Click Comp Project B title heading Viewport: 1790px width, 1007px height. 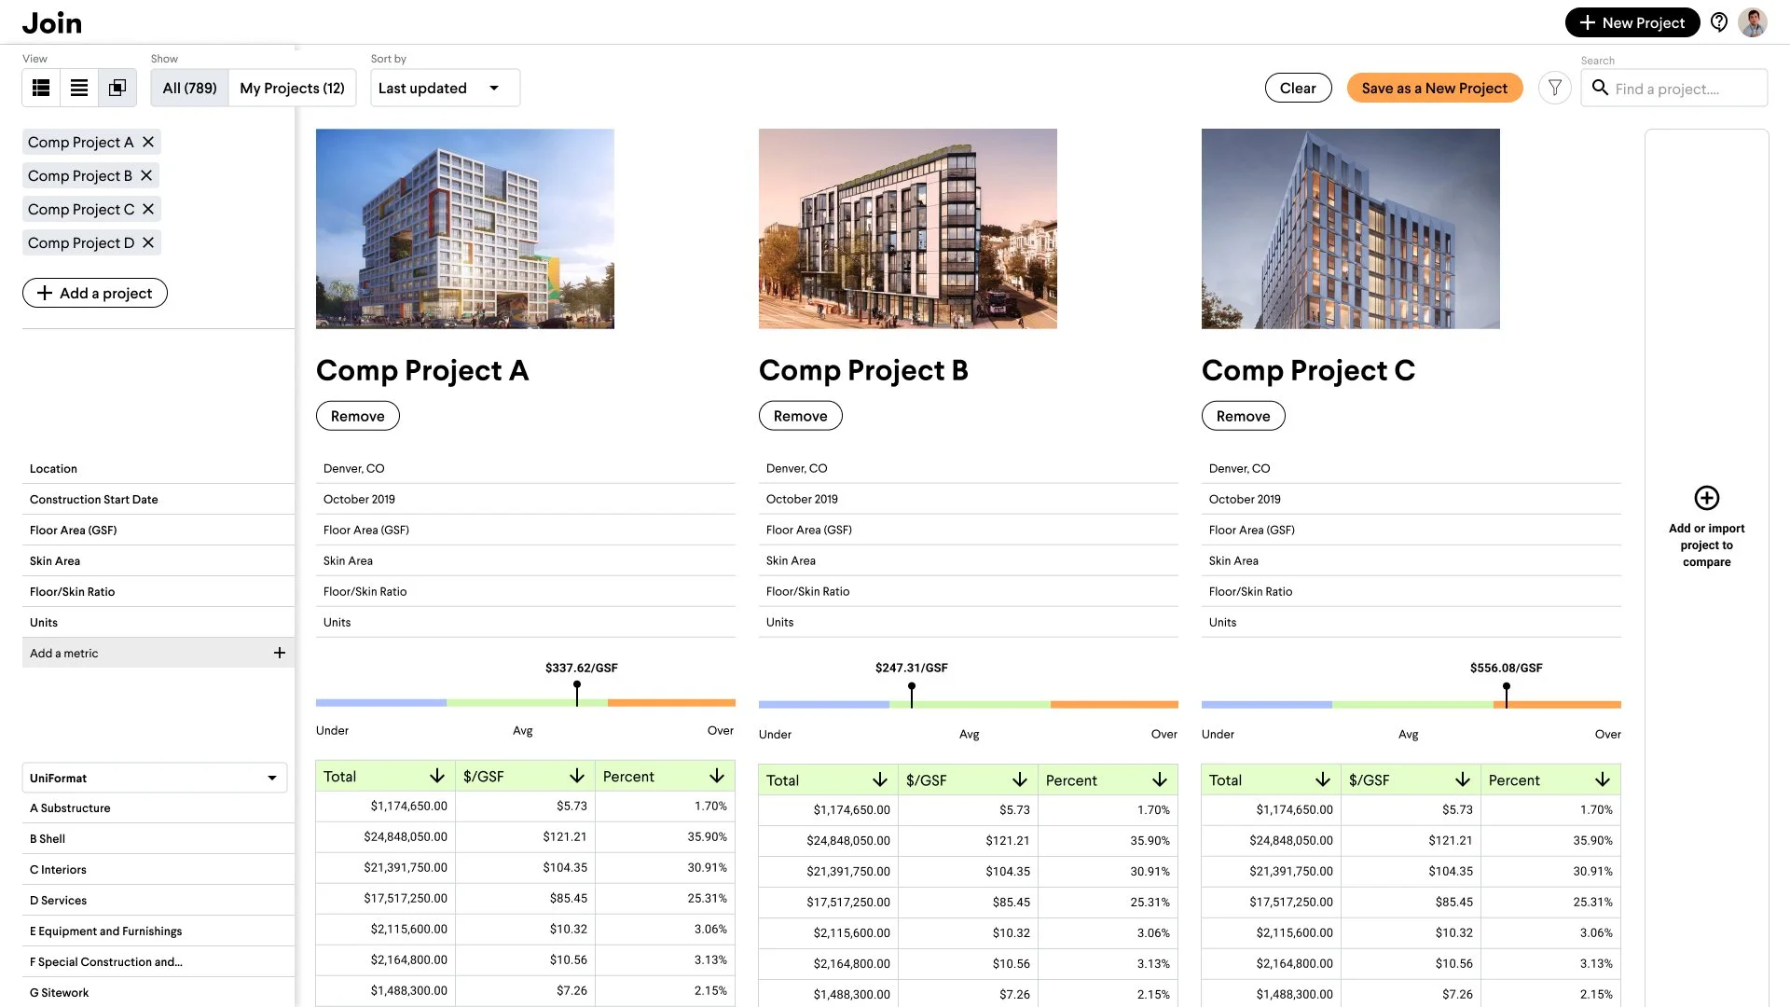point(863,370)
